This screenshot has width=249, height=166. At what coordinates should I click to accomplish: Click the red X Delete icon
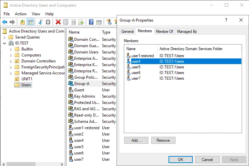coord(58,22)
